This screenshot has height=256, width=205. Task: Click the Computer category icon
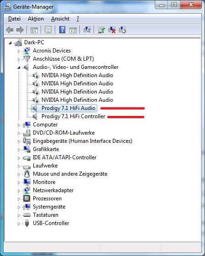coord(27,125)
